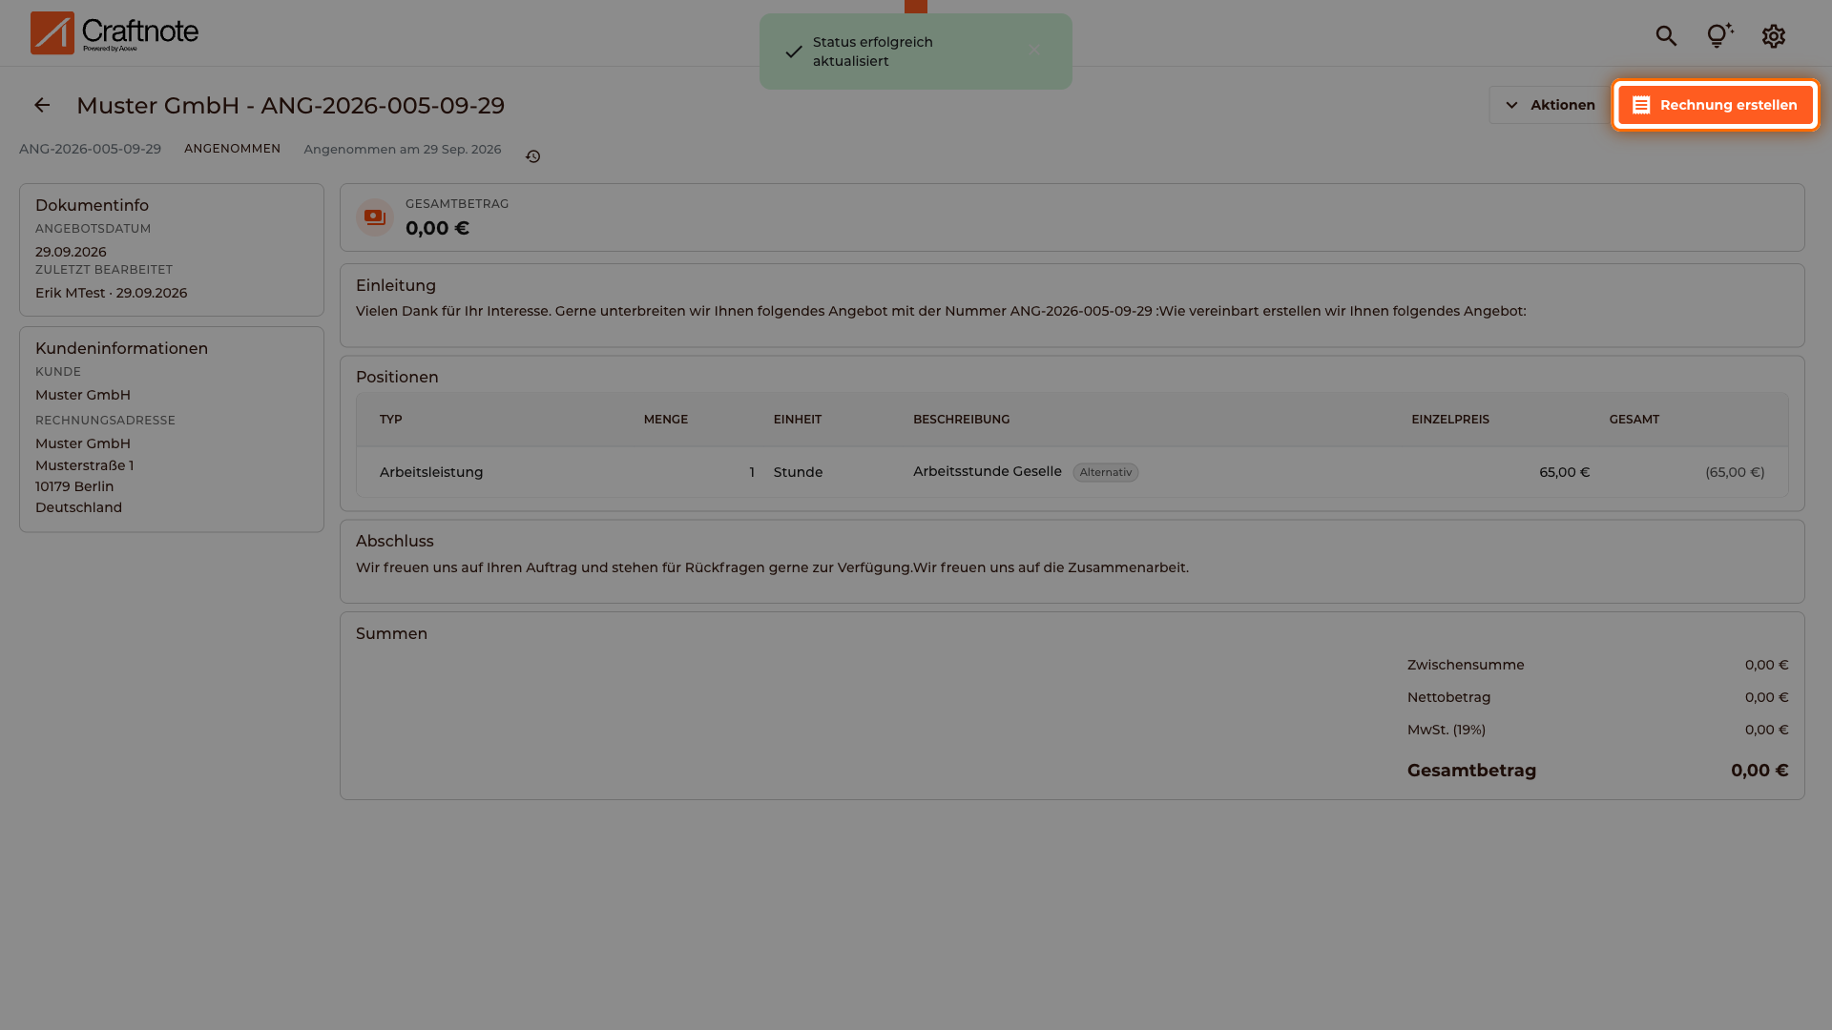The height and width of the screenshot is (1030, 1832).
Task: Select the Arbeitsleistung position row
Action: [x=1072, y=472]
